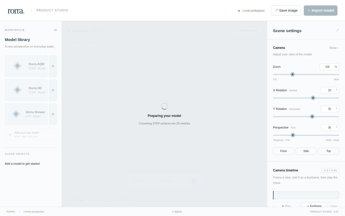Screen dimensions: 345x216
Task: Click the Frame model button
Action: tap(247, 31)
